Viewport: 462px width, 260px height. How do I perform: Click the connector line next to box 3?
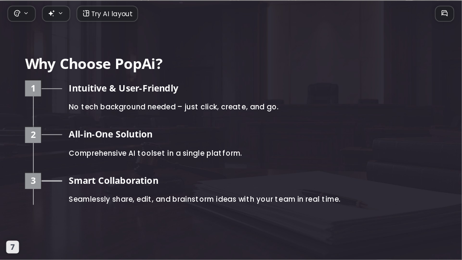(x=52, y=181)
